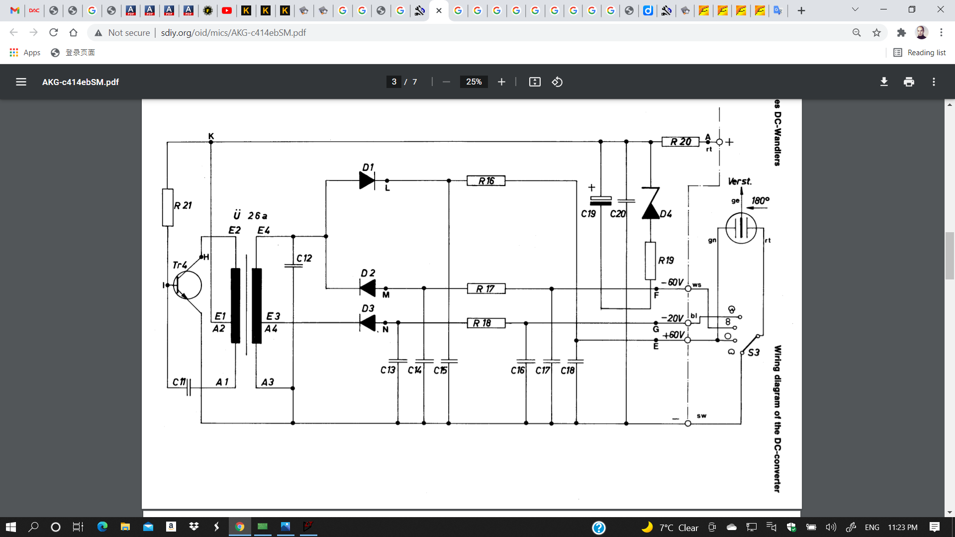Open the Windows notification center
The height and width of the screenshot is (537, 955).
pyautogui.click(x=935, y=527)
